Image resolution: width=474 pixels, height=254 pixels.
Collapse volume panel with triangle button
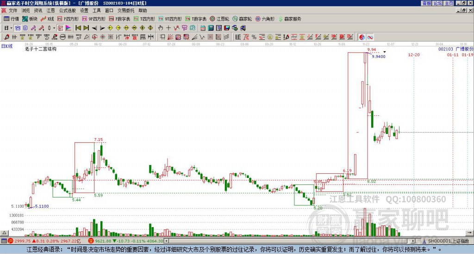pos(4,233)
